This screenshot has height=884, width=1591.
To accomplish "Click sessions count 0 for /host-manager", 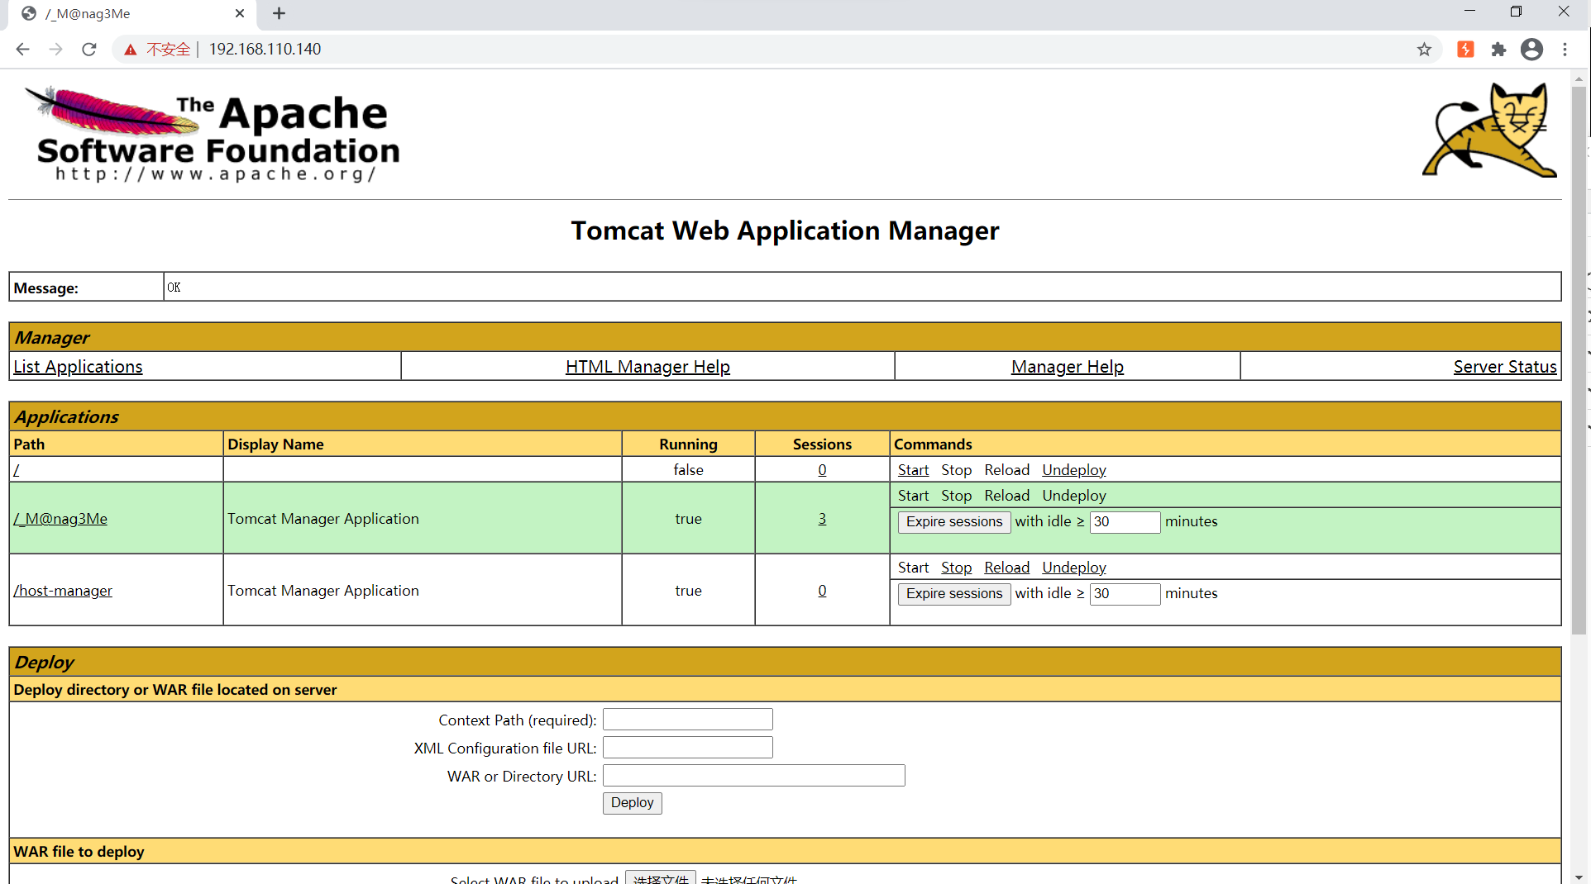I will point(822,591).
